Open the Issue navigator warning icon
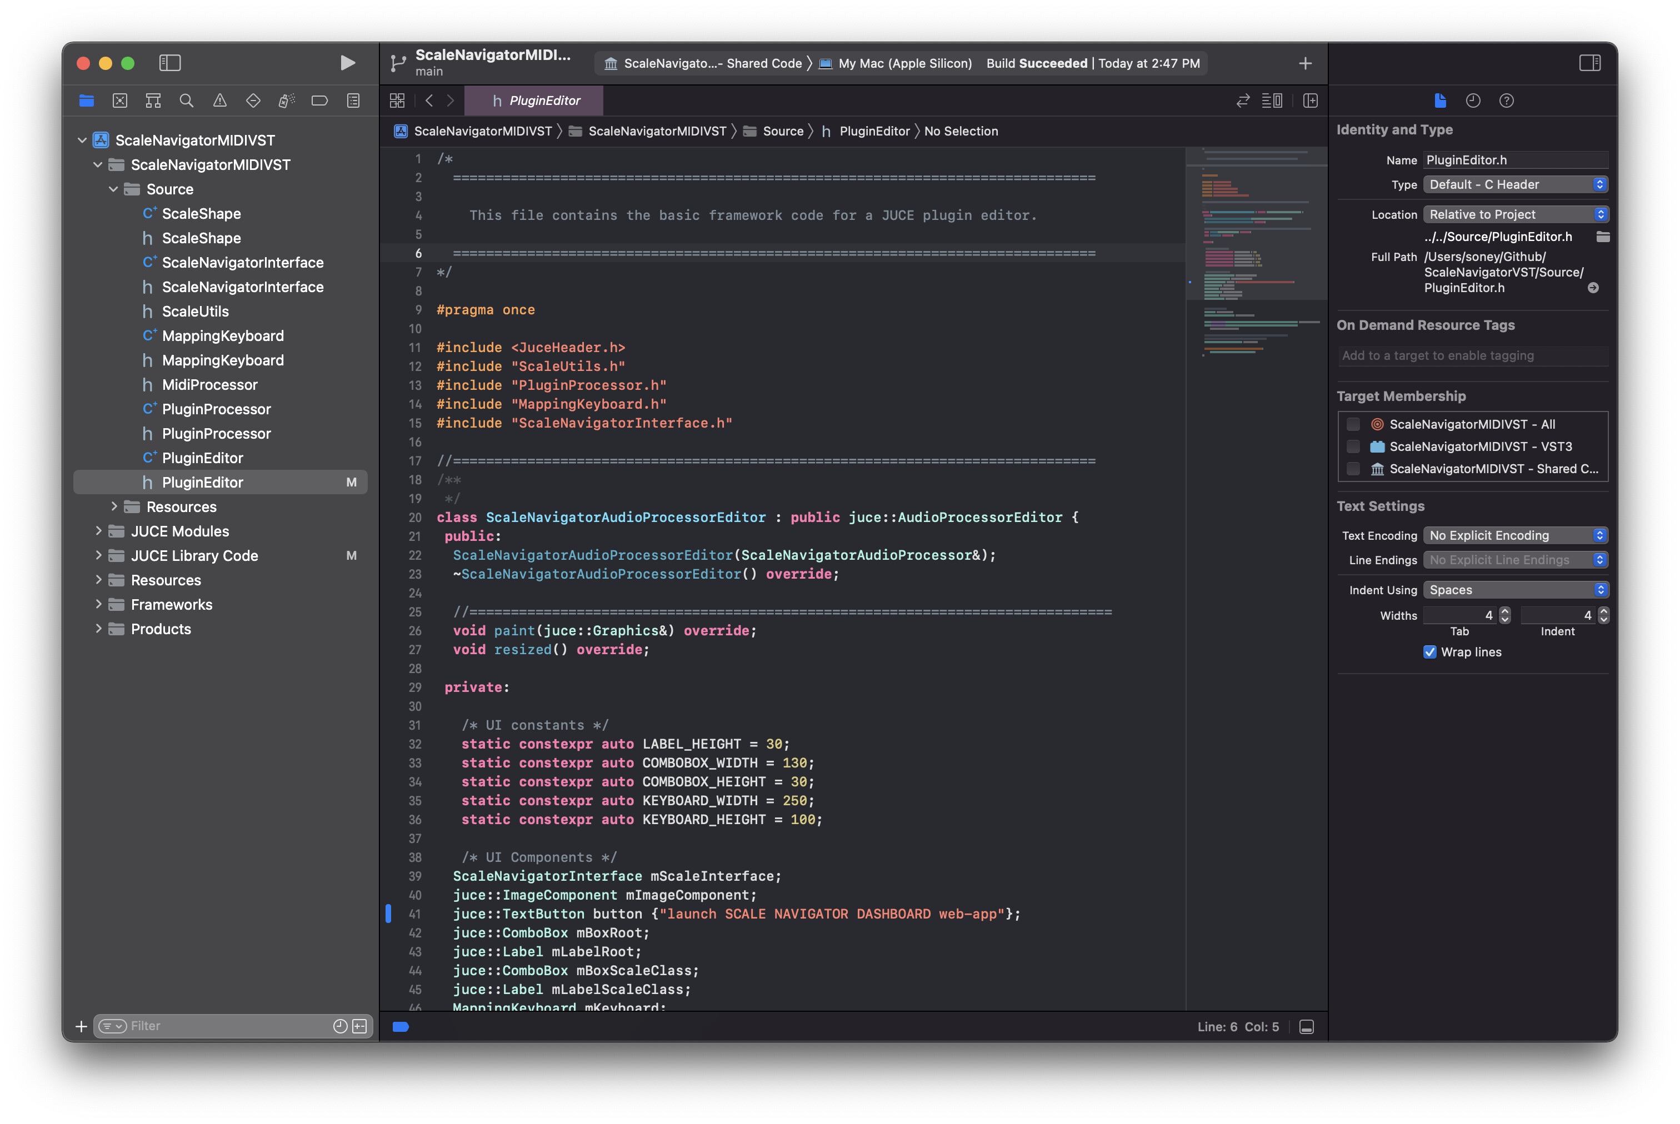The image size is (1680, 1124). 219,101
